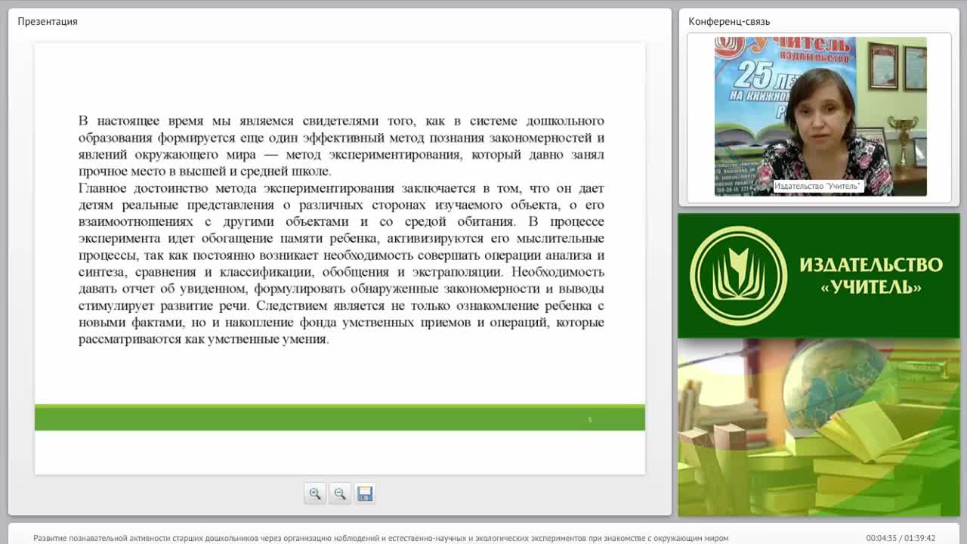967x544 pixels.
Task: Click the Презентация panel title
Action: (48, 21)
